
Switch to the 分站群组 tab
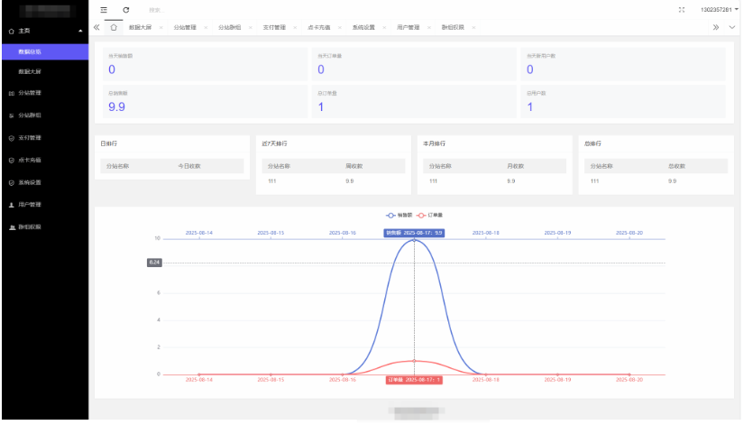230,28
